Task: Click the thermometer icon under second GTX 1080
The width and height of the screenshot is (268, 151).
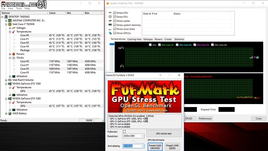Action: click(x=14, y=103)
